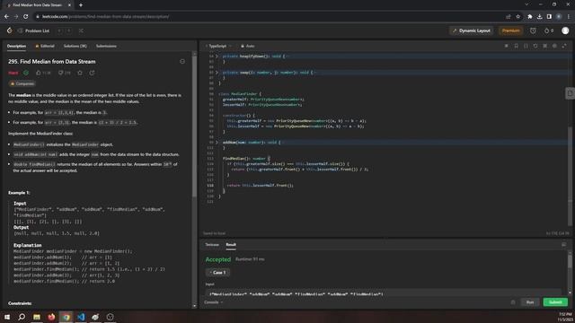The height and width of the screenshot is (323, 575).
Task: Share the problem via share icon
Action: click(92, 73)
